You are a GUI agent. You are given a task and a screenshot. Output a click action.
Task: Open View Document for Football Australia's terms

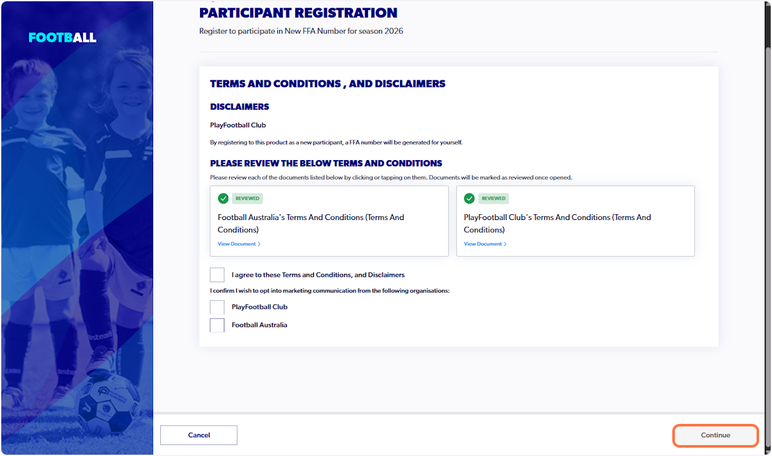pyautogui.click(x=239, y=244)
